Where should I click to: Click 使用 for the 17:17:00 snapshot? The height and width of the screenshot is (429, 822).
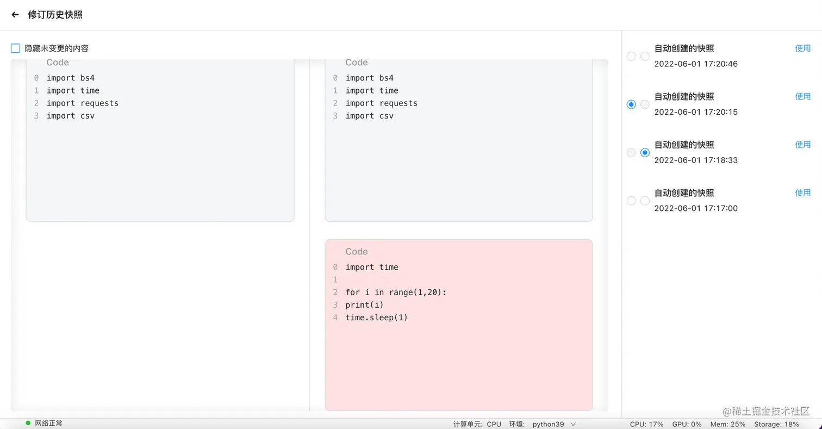pos(803,192)
